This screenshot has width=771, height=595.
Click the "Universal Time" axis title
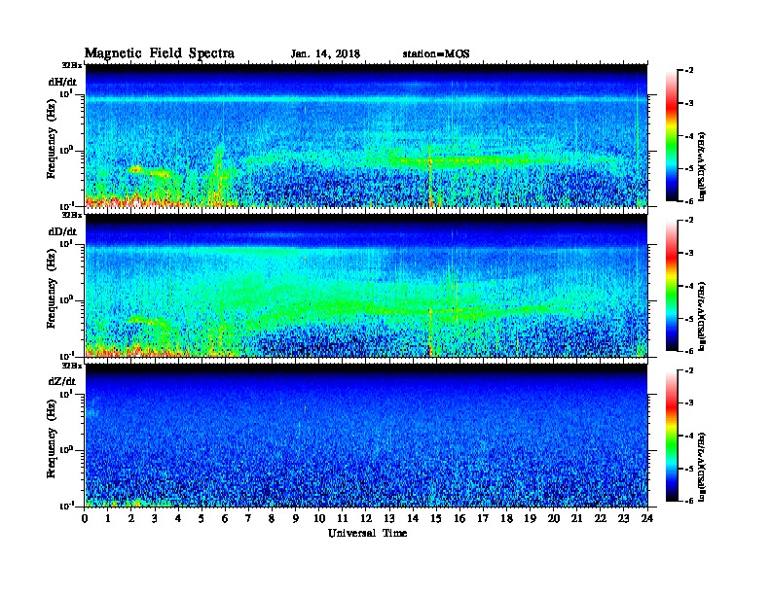[x=367, y=533]
